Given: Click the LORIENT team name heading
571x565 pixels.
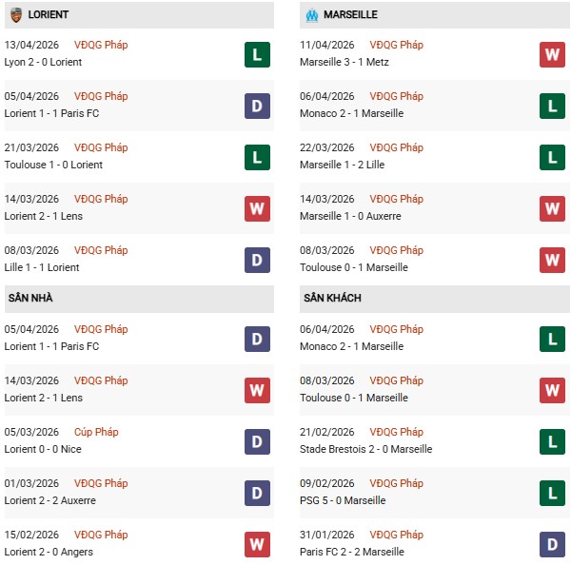Looking at the screenshot, I should click(49, 15).
